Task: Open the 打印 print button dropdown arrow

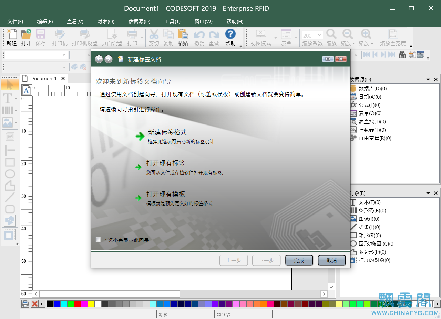Action: [x=142, y=38]
